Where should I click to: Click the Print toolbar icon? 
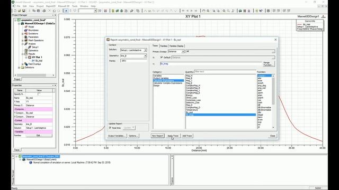[x=44, y=11]
